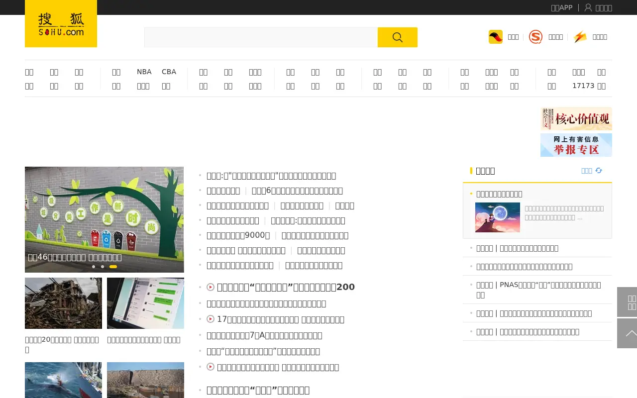Open the chat screen photo thumbnail
Image resolution: width=637 pixels, height=398 pixels.
[x=145, y=303]
